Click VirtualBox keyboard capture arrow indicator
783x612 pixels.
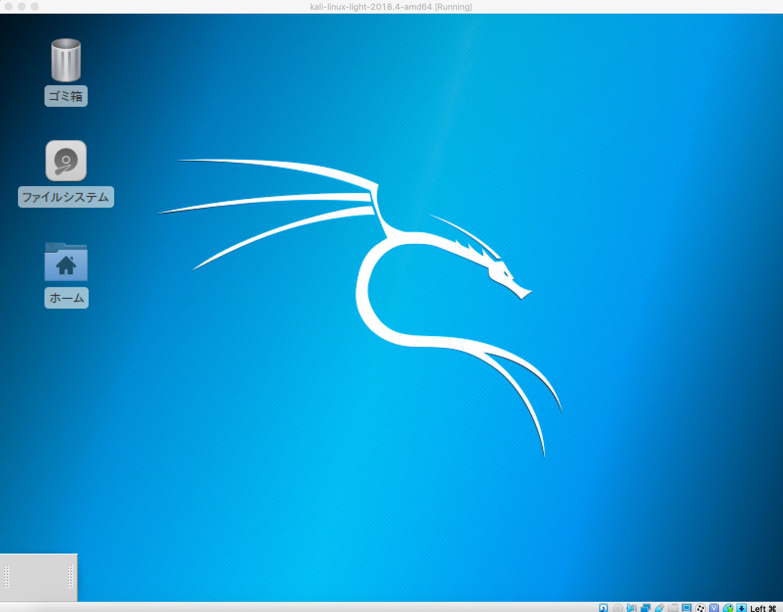[742, 608]
